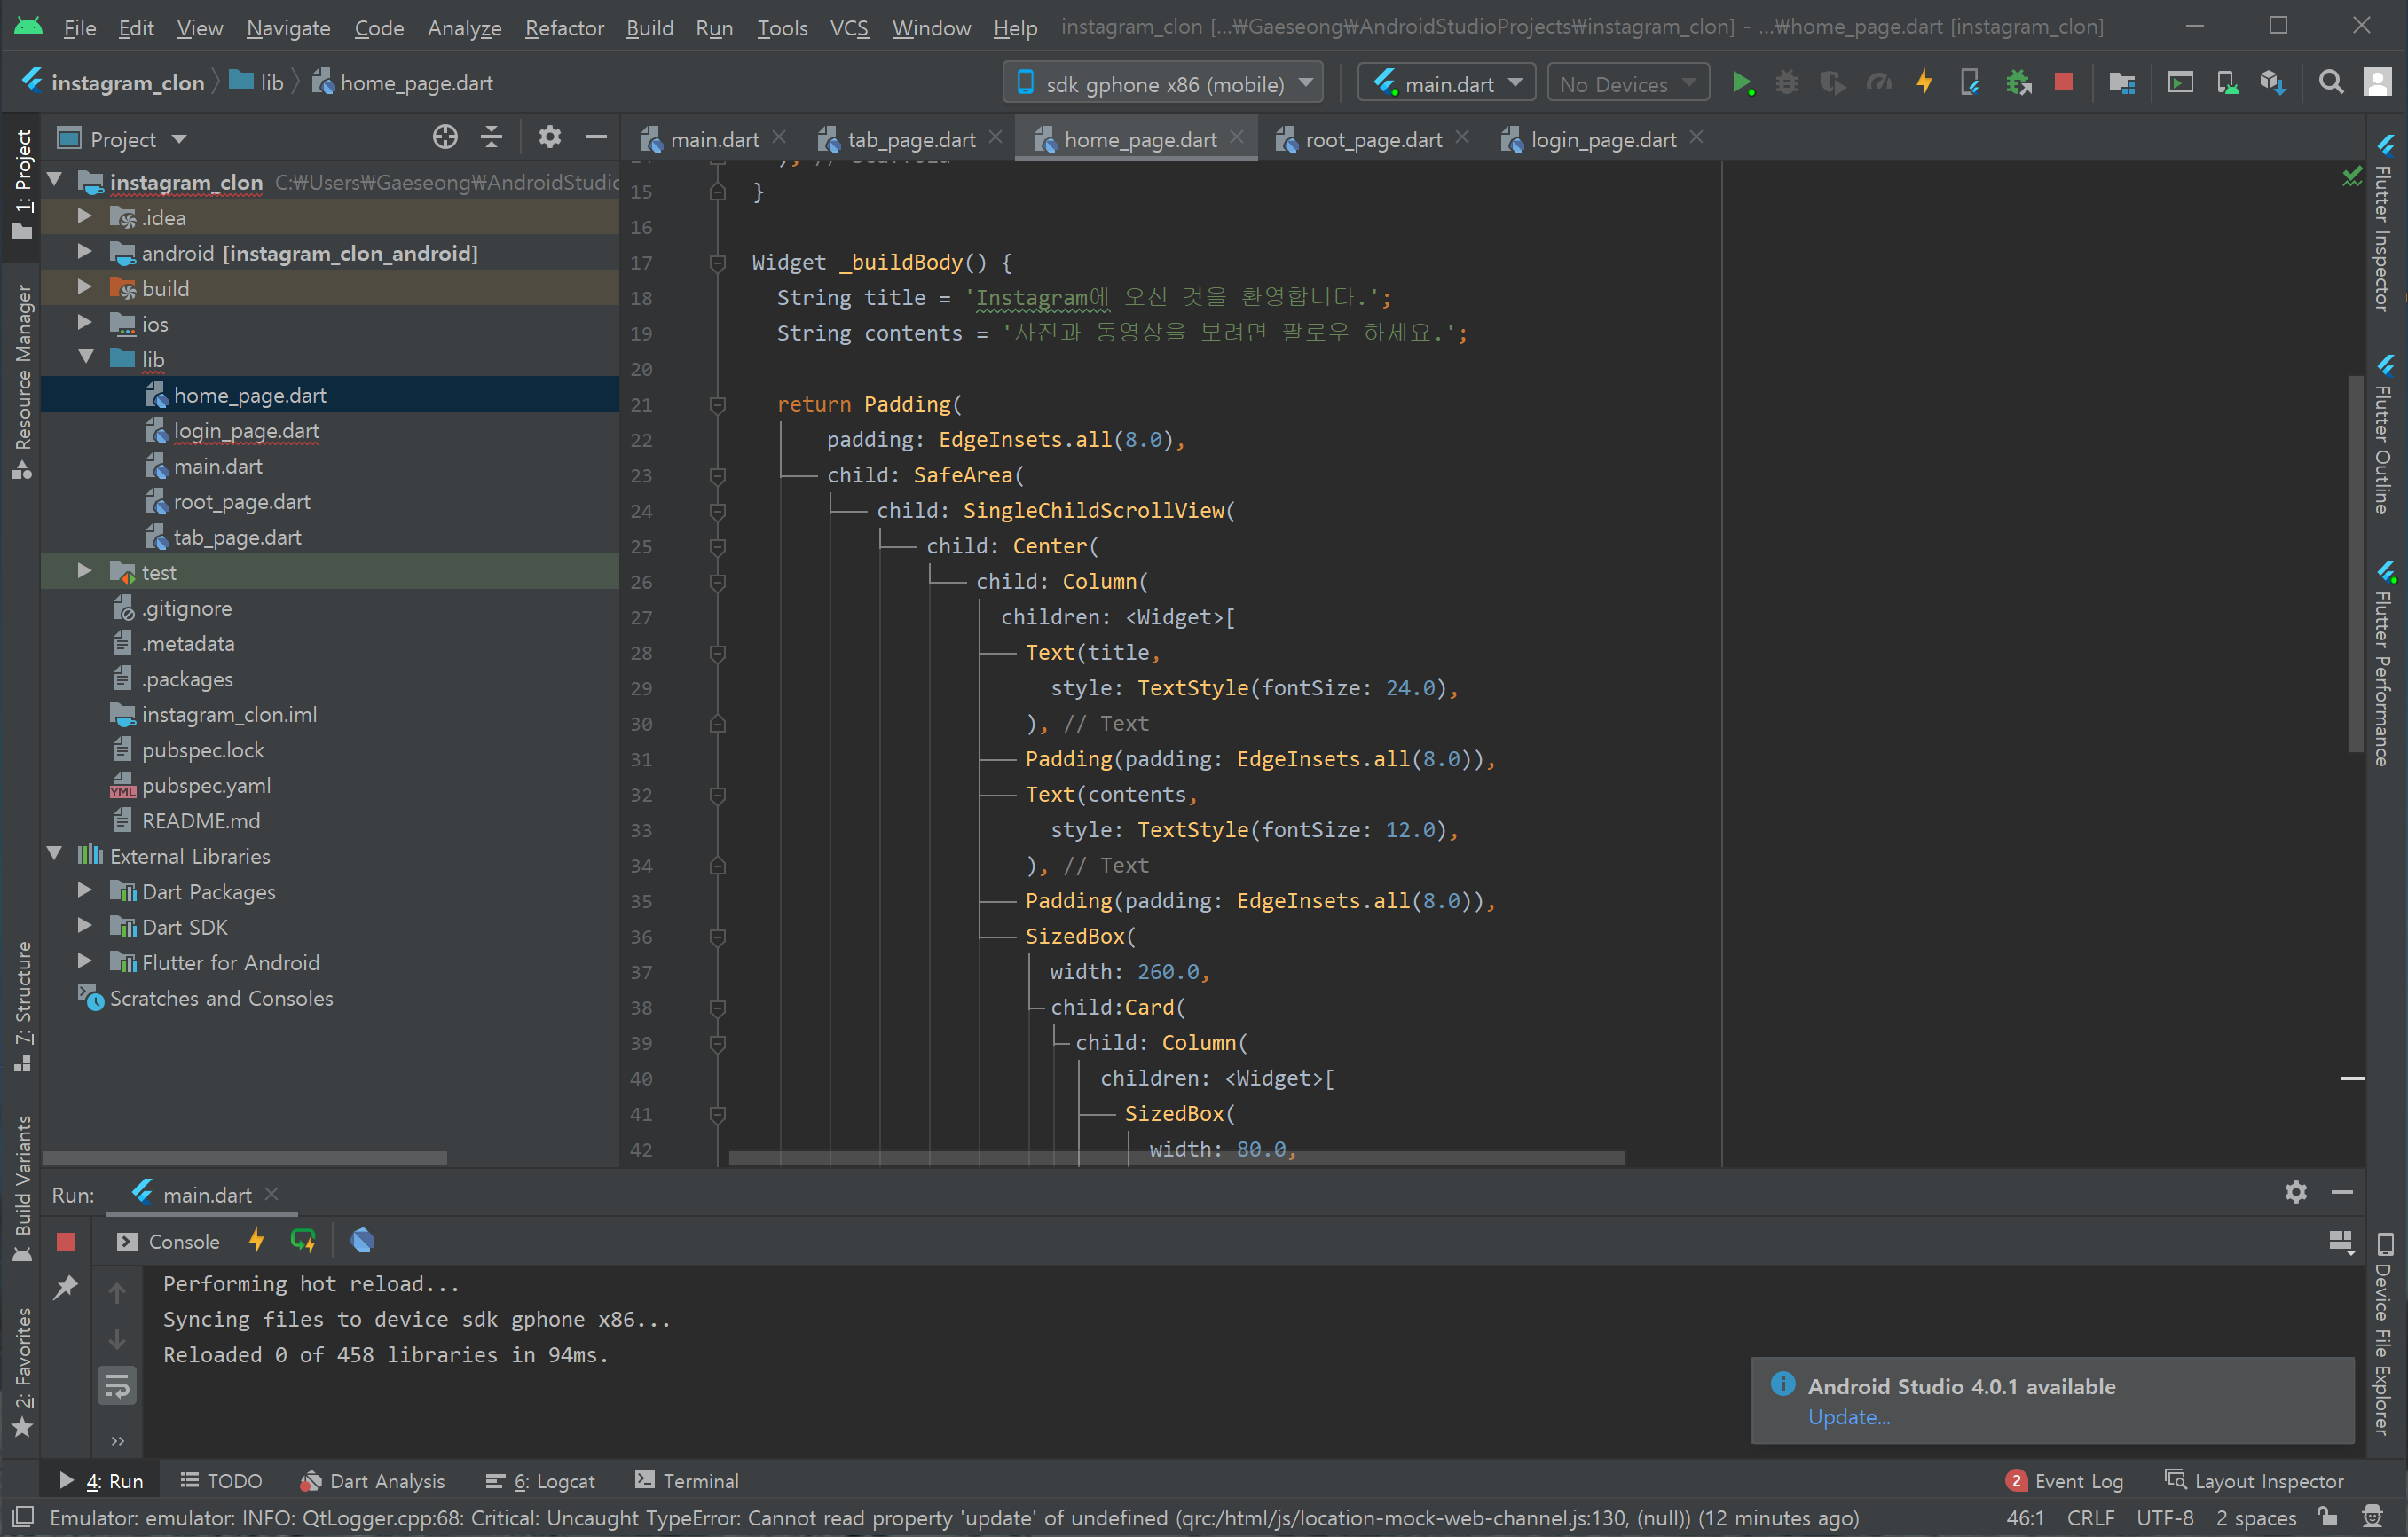
Task: Expand the build folder
Action: [85, 288]
